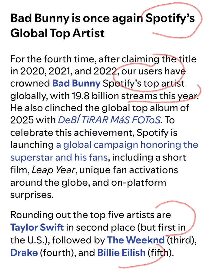Screen dimensions: 209x271
Task: Click the 'For the fourth time' opening phrase
Action: tap(52, 59)
